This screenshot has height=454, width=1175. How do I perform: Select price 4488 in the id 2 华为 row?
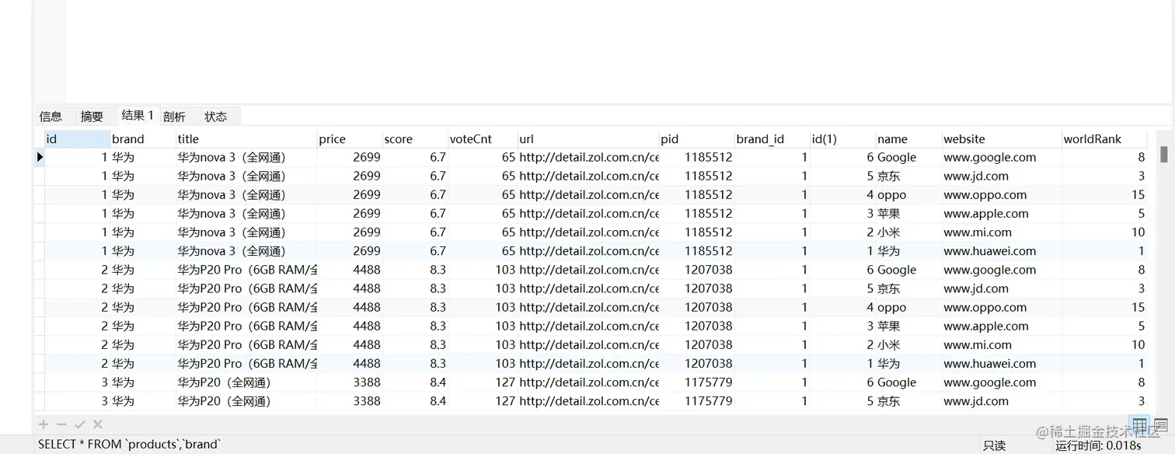click(350, 363)
